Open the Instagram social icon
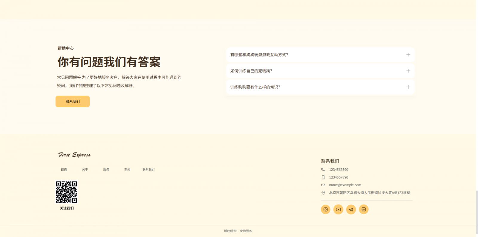The width and height of the screenshot is (478, 237). point(326,210)
